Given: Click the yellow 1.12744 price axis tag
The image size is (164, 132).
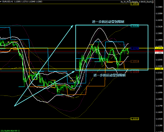Looking at the screenshot, I should pos(159,48).
